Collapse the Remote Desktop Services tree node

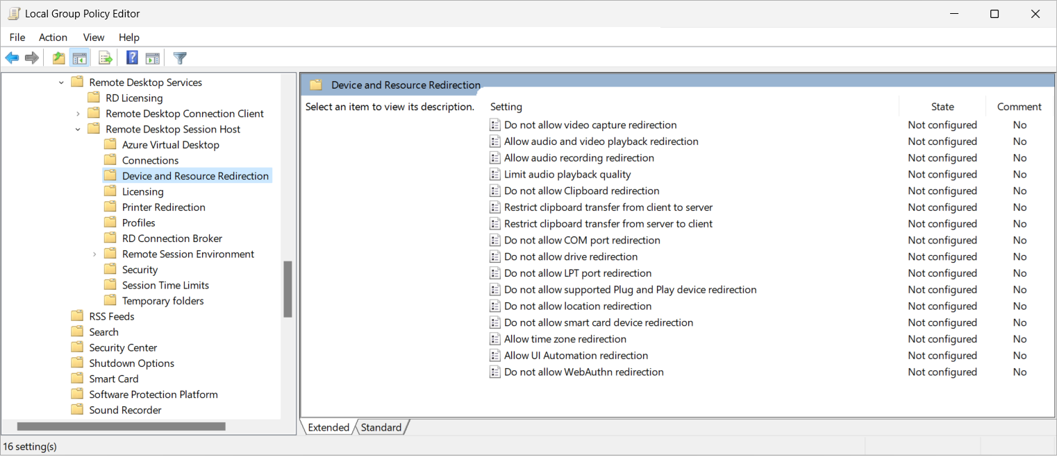coord(62,82)
